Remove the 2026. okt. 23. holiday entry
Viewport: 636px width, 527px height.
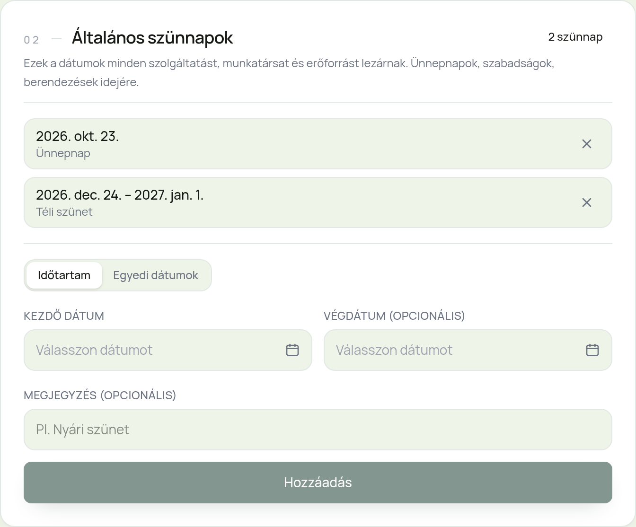tap(586, 144)
